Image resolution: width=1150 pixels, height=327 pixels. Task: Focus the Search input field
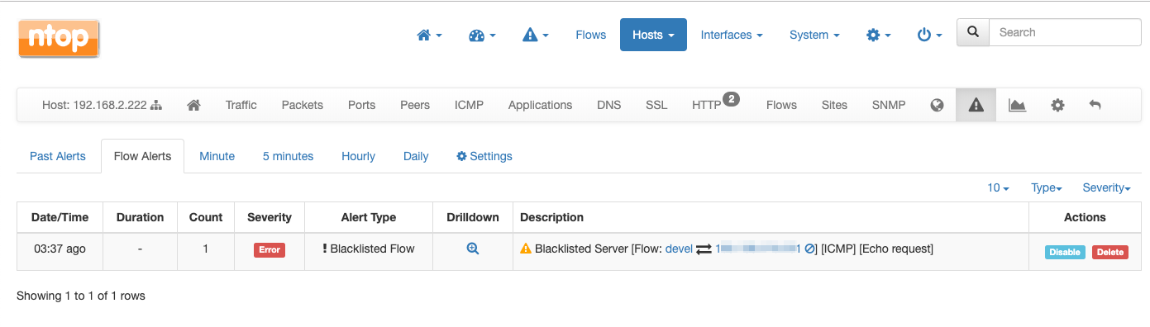(x=1065, y=32)
